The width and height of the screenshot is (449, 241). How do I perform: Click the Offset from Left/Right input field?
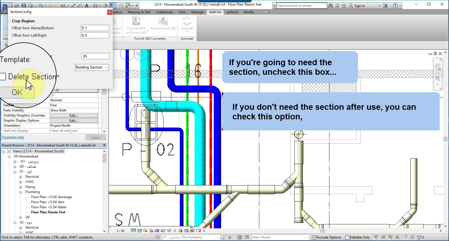coord(95,35)
